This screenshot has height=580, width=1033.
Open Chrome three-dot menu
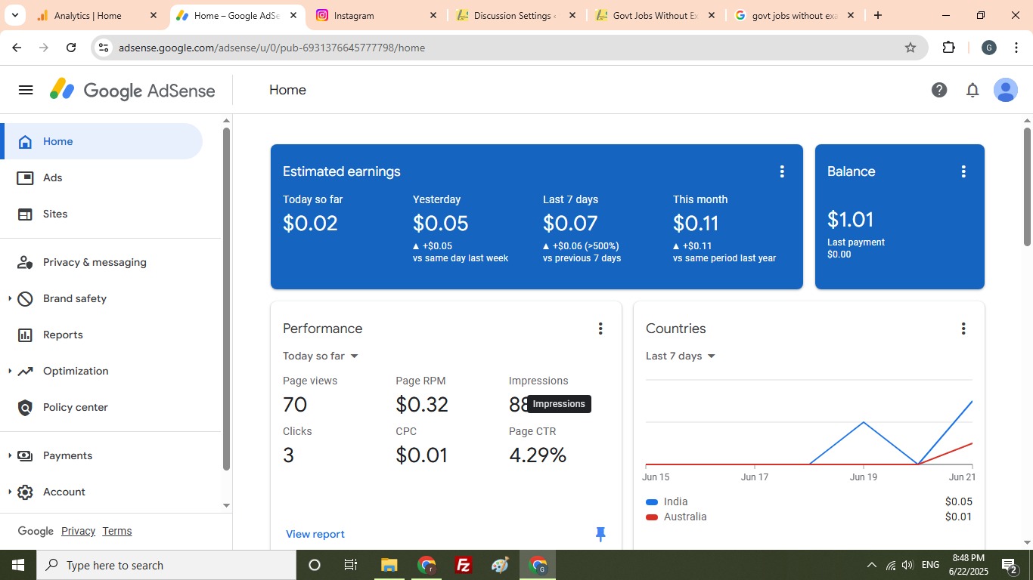coord(1016,48)
